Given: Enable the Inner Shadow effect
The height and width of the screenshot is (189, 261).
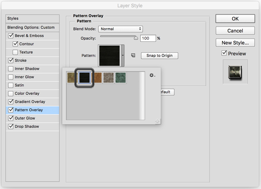Looking at the screenshot, I should click(x=11, y=69).
